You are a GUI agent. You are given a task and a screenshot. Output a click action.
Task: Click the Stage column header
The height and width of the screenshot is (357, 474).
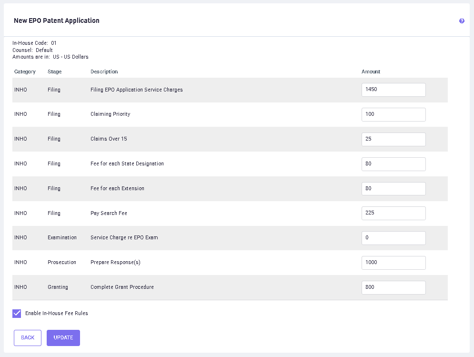[54, 71]
